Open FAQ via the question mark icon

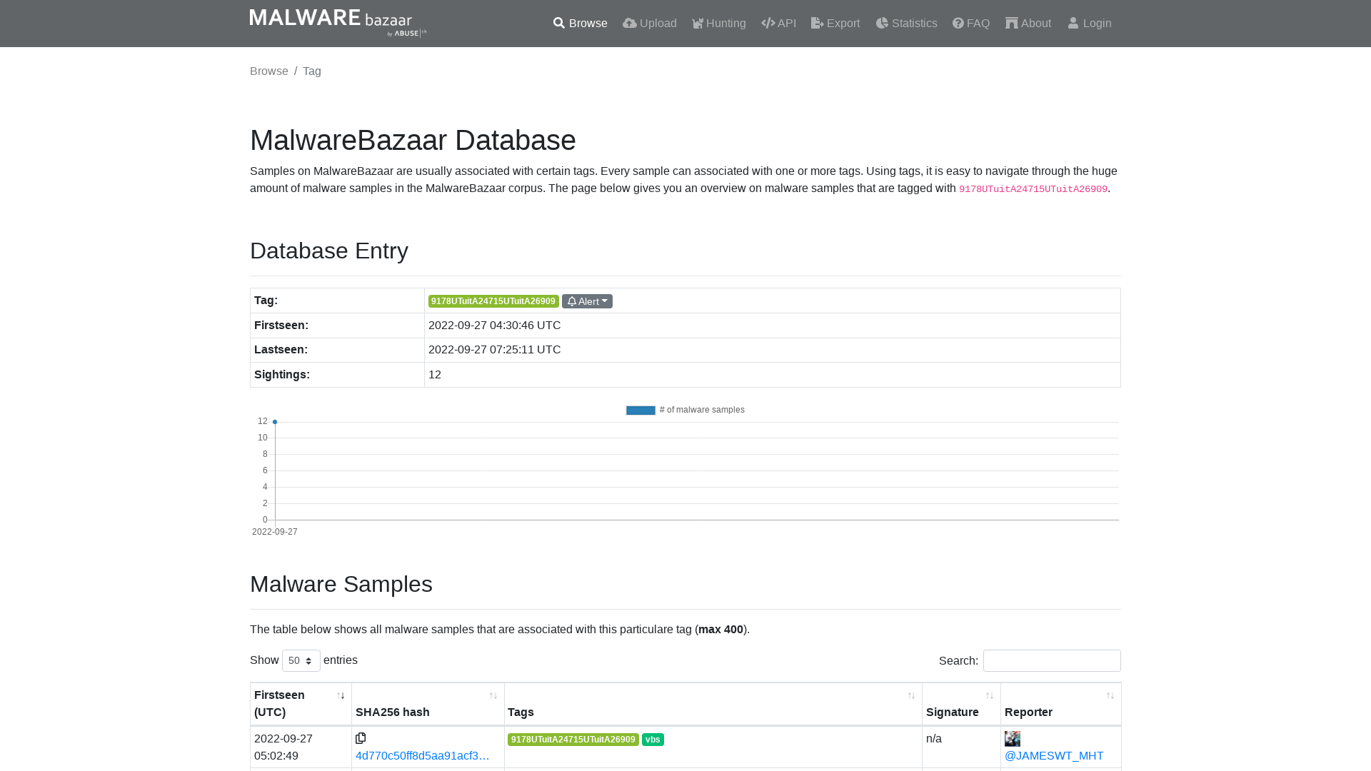click(x=957, y=23)
